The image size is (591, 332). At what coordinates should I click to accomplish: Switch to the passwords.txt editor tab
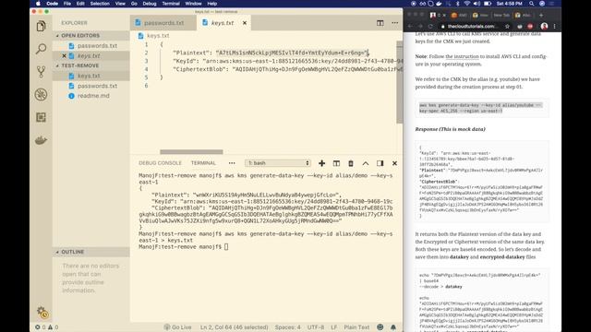163,23
